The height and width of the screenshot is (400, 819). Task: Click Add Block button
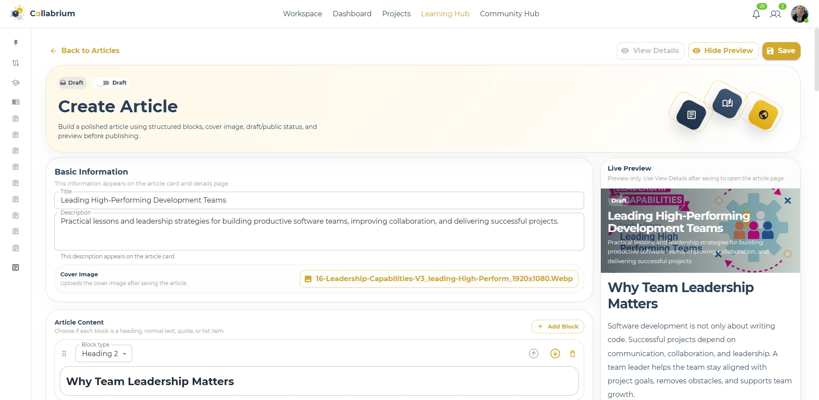(x=558, y=326)
